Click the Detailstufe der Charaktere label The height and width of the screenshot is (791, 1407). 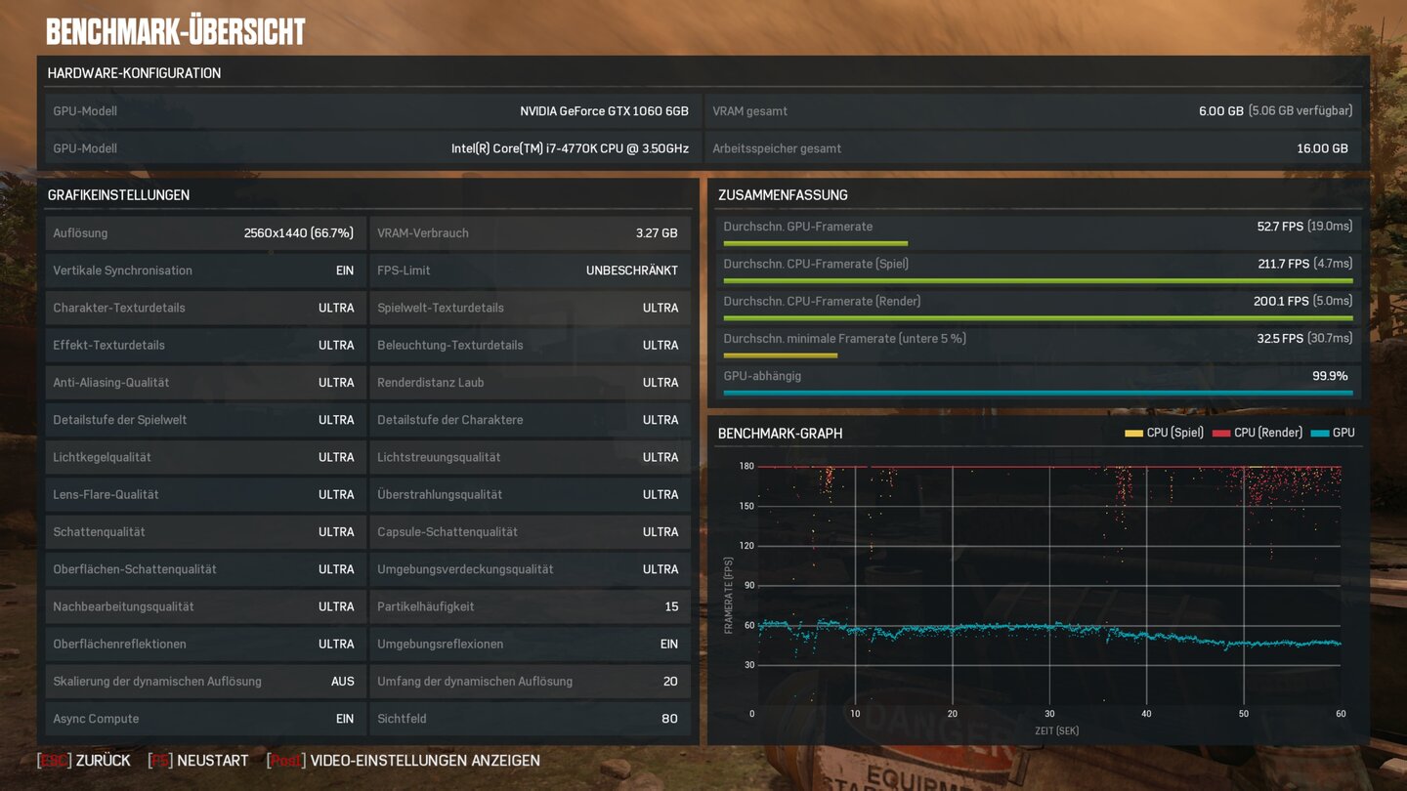point(450,420)
